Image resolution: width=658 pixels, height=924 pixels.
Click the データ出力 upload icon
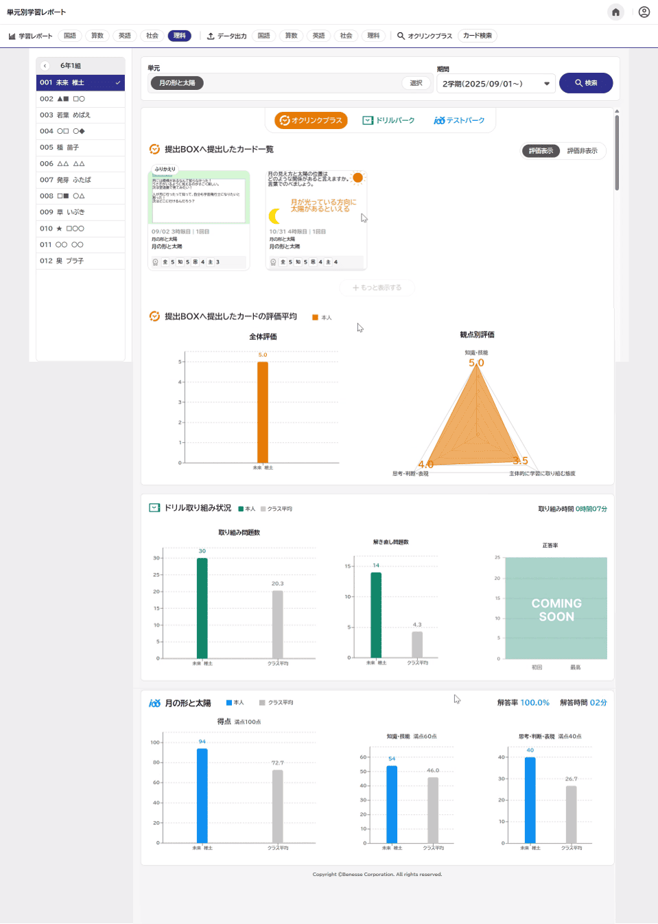(211, 36)
